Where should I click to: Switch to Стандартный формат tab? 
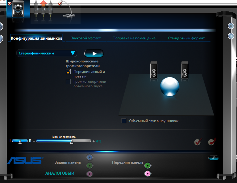(x=186, y=38)
